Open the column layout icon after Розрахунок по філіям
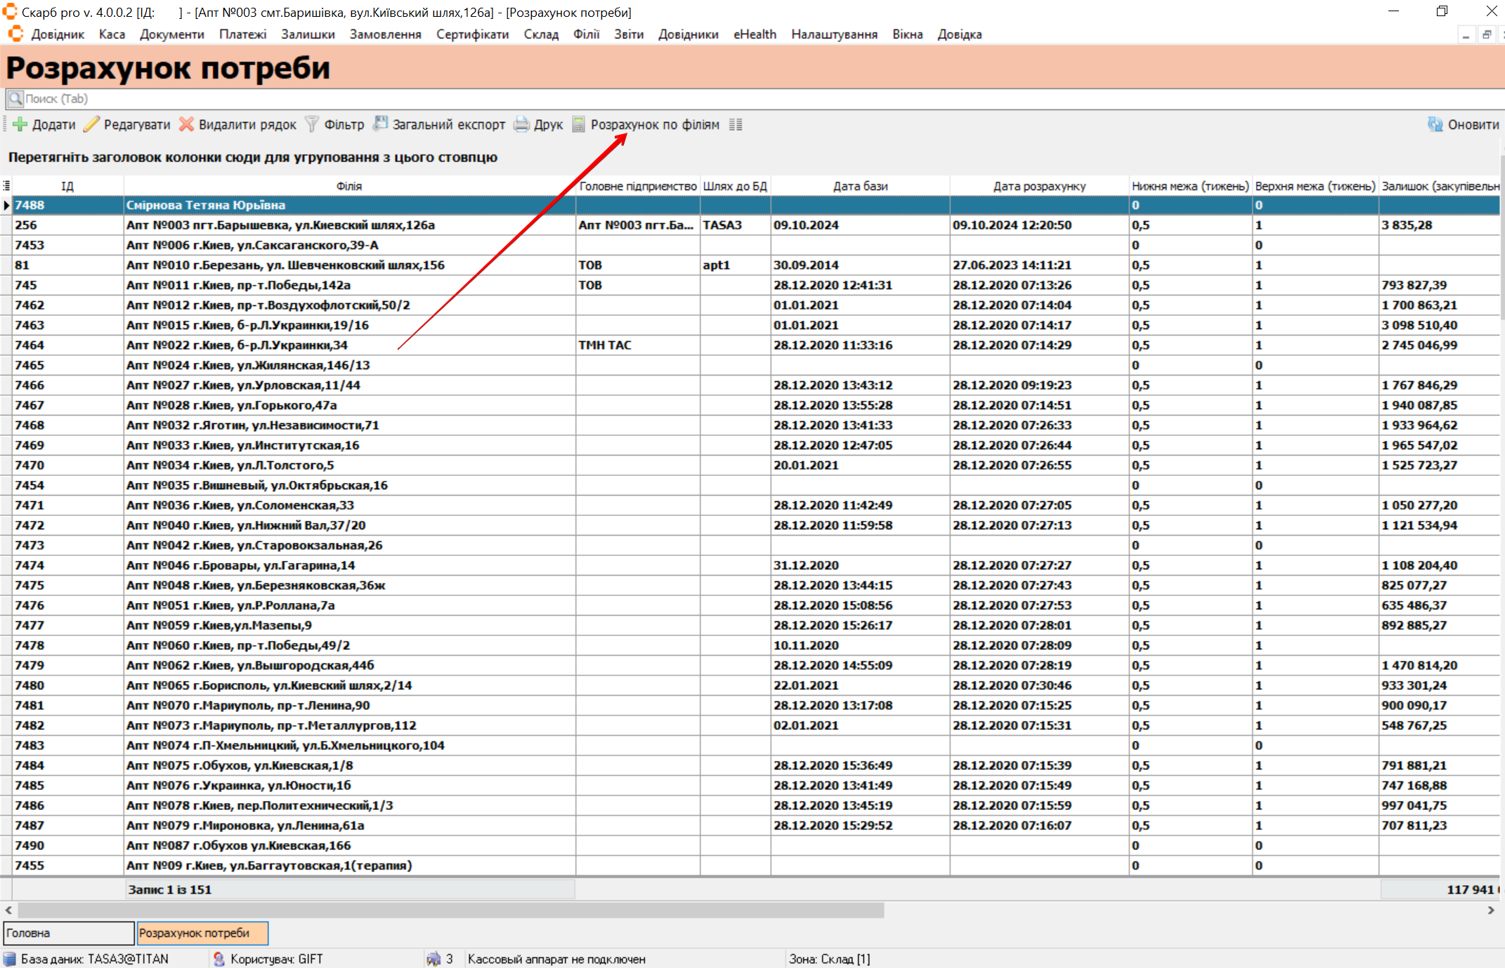The image size is (1505, 968). pos(736,124)
